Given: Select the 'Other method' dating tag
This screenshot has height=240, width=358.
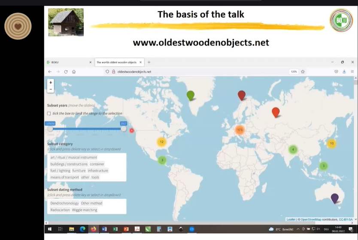Looking at the screenshot, I should tap(91, 203).
